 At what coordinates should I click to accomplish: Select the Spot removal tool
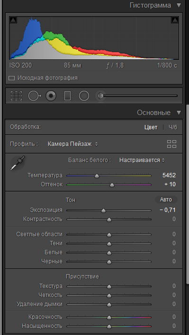pyautogui.click(x=34, y=96)
